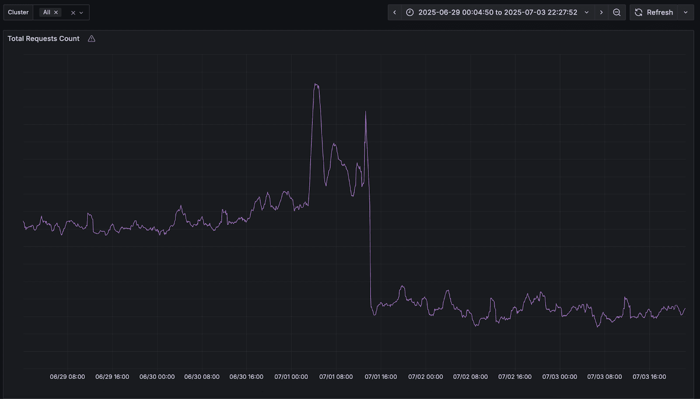
Task: Click the warning triangle beside Total Requests Count
Action: click(91, 38)
